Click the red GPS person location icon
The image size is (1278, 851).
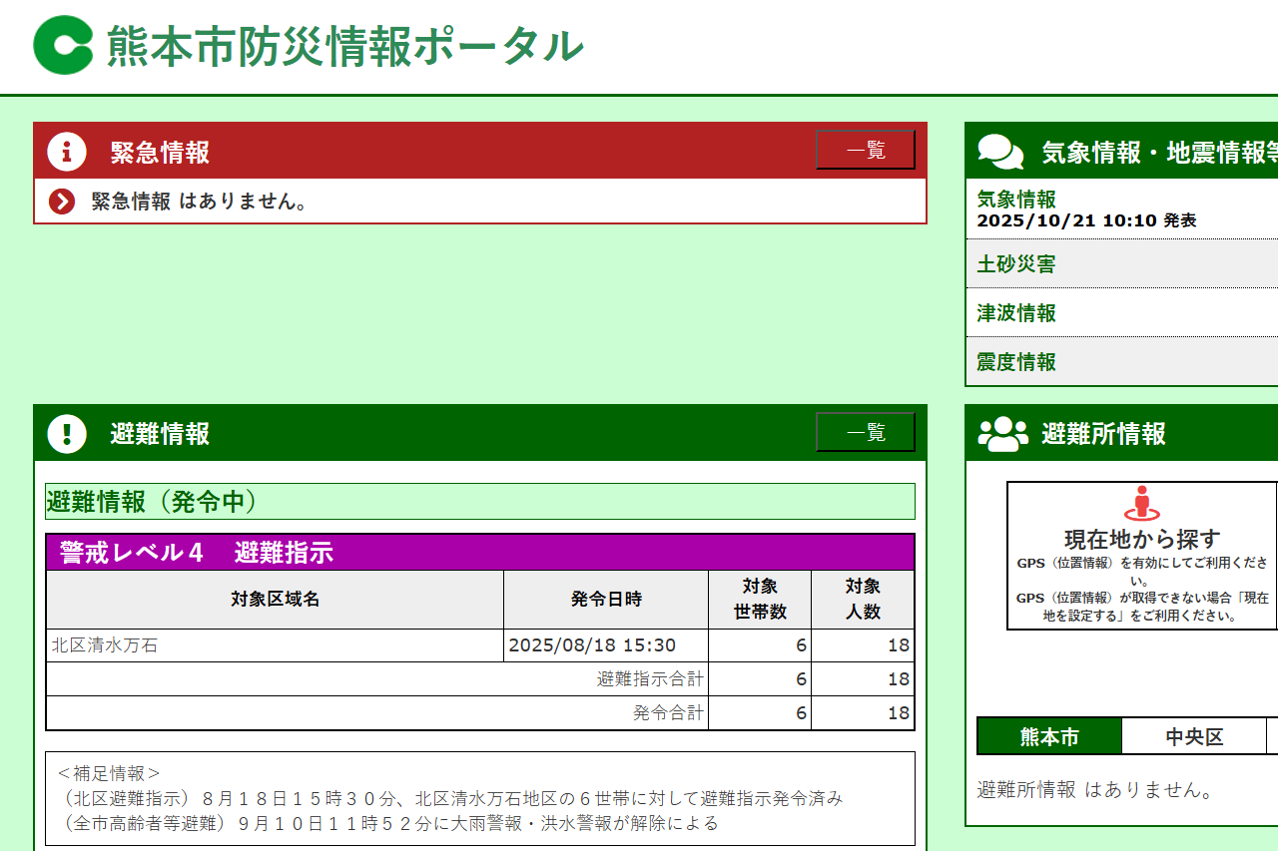click(1142, 504)
